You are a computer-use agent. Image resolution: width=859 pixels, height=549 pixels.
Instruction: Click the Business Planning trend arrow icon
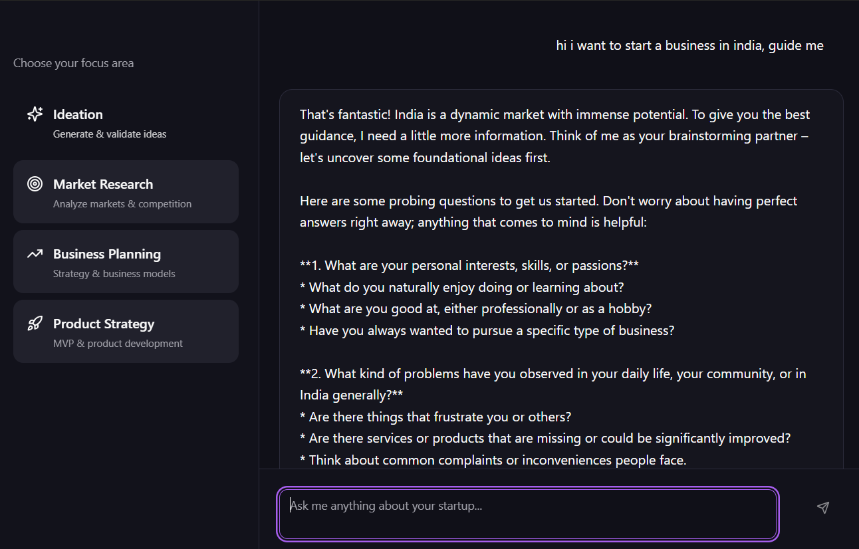35,254
